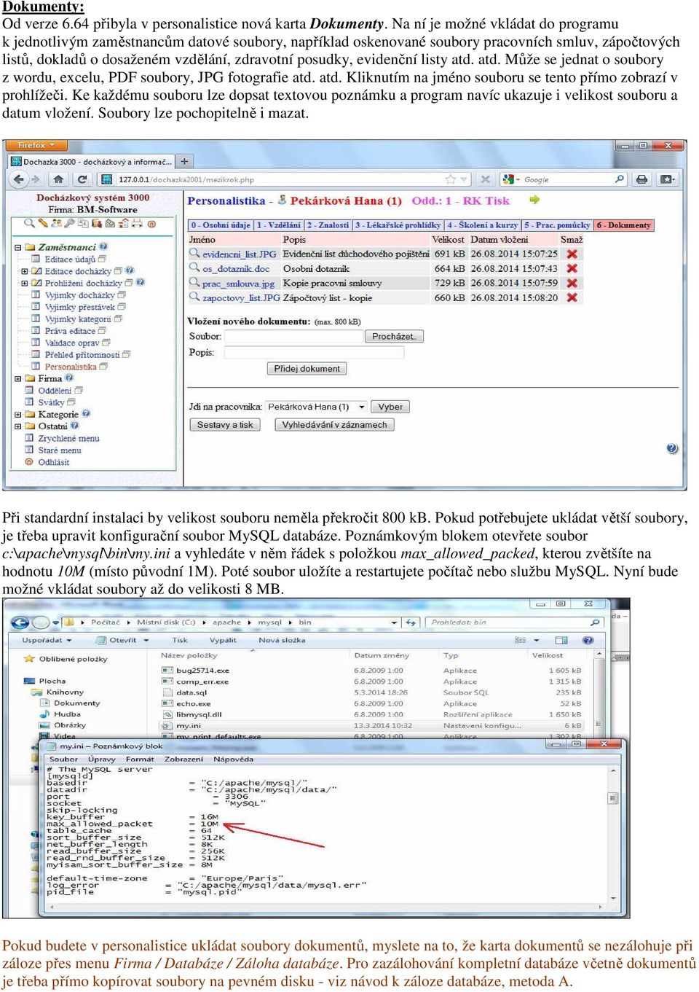Open Uspořádat dropdown in Explorer
Viewport: 699px width, 992px height.
(x=47, y=640)
